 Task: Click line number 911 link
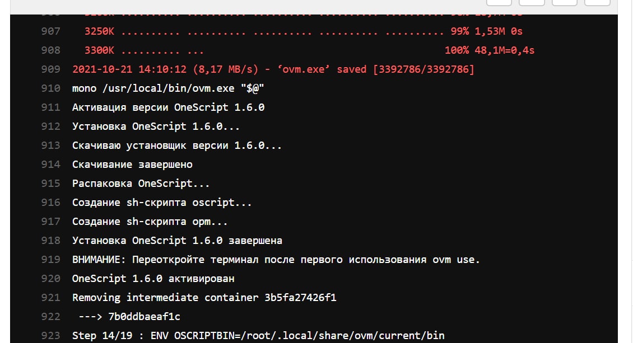50,107
